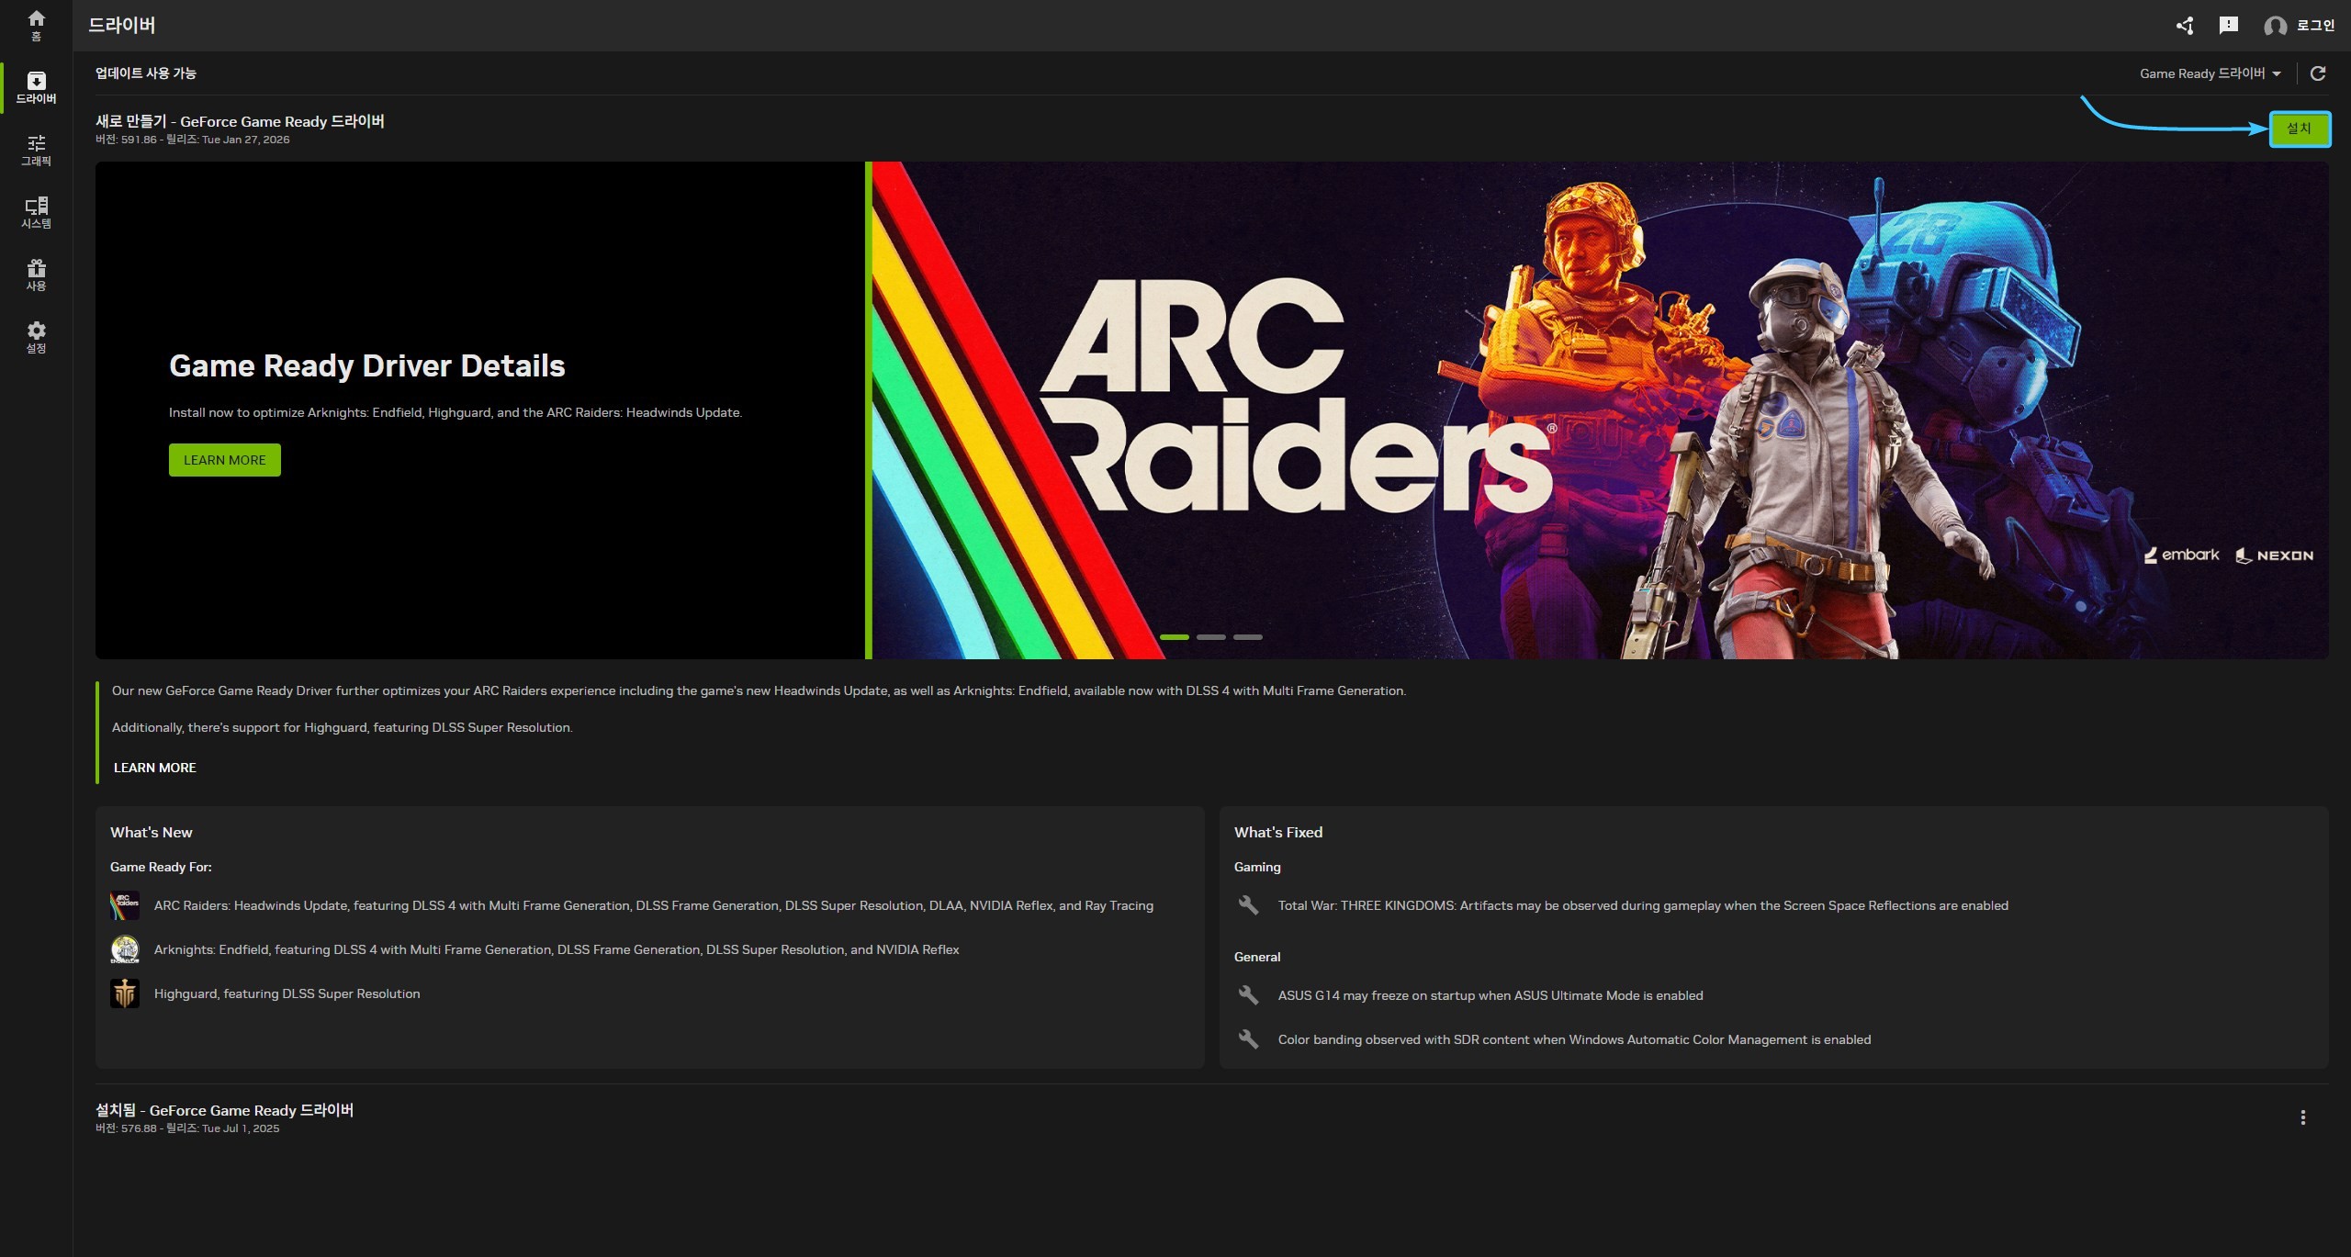Go to Home in sidebar

36,25
